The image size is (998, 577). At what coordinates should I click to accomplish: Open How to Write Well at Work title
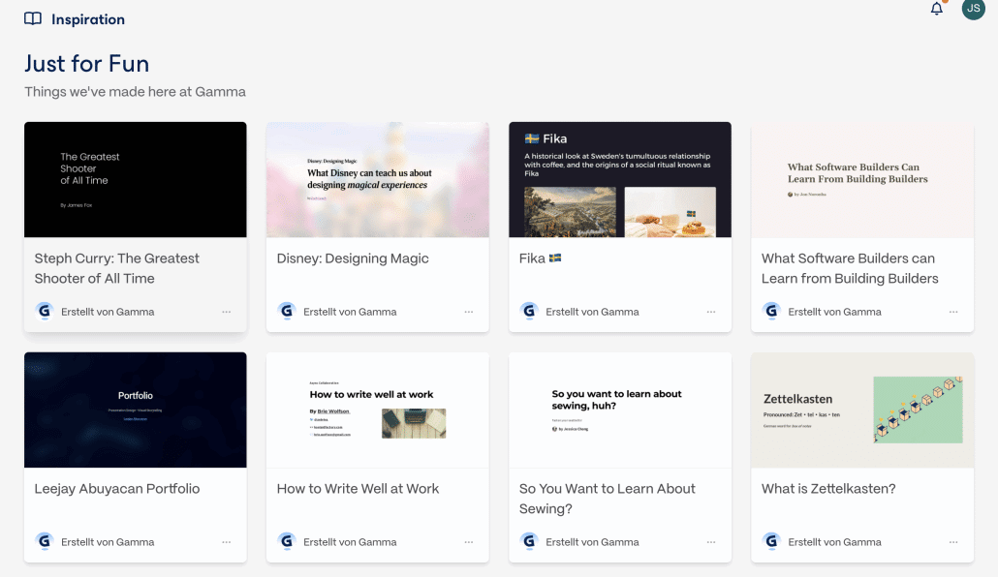tap(358, 489)
